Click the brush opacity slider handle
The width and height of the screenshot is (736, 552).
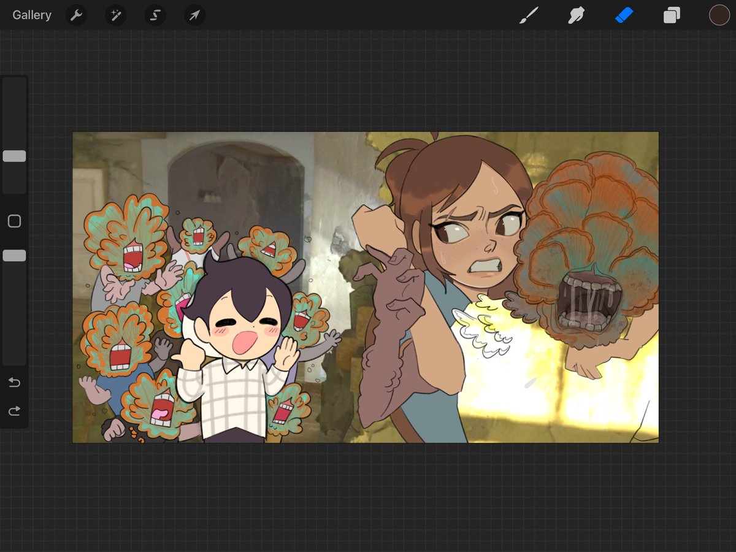point(14,256)
